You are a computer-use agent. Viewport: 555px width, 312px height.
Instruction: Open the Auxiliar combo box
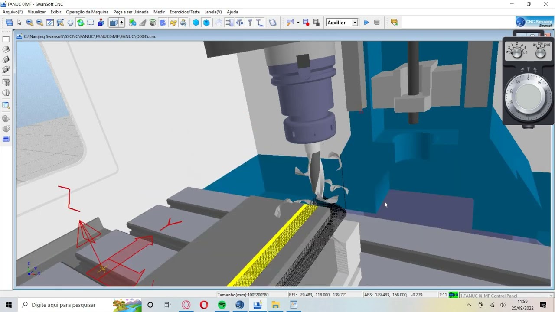342,23
